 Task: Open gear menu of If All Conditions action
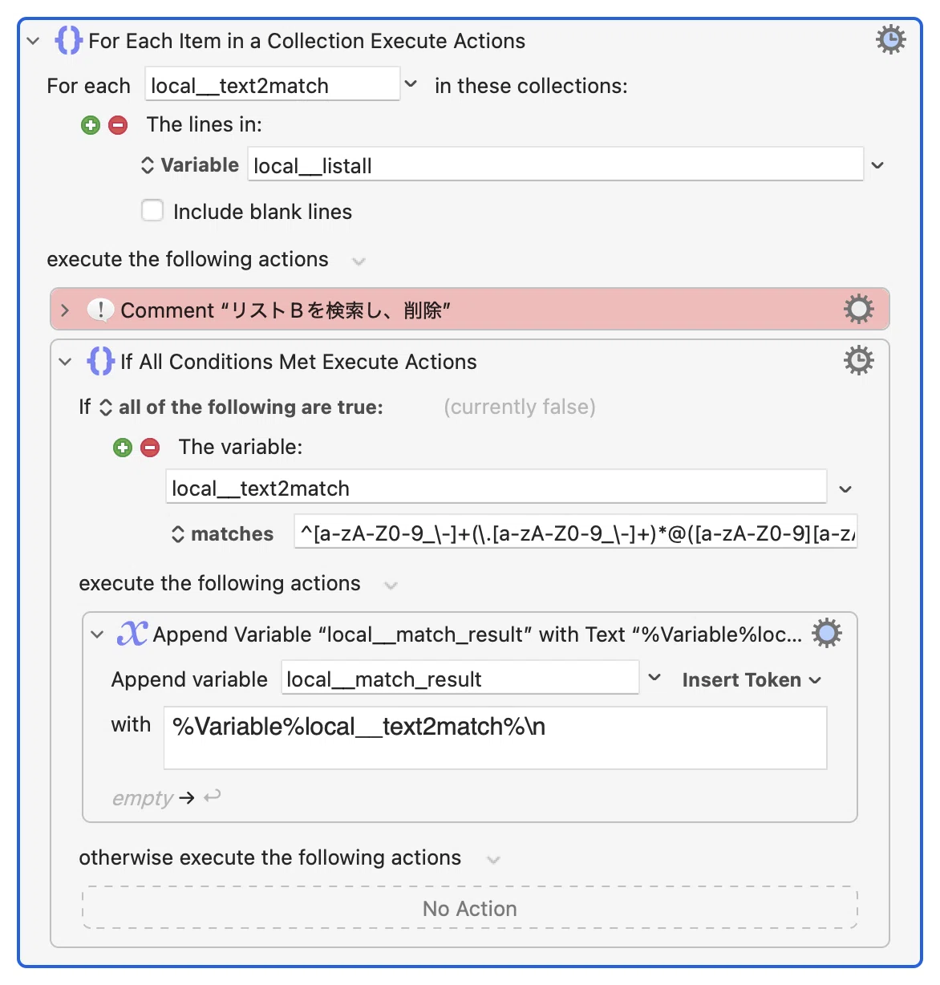coord(858,360)
